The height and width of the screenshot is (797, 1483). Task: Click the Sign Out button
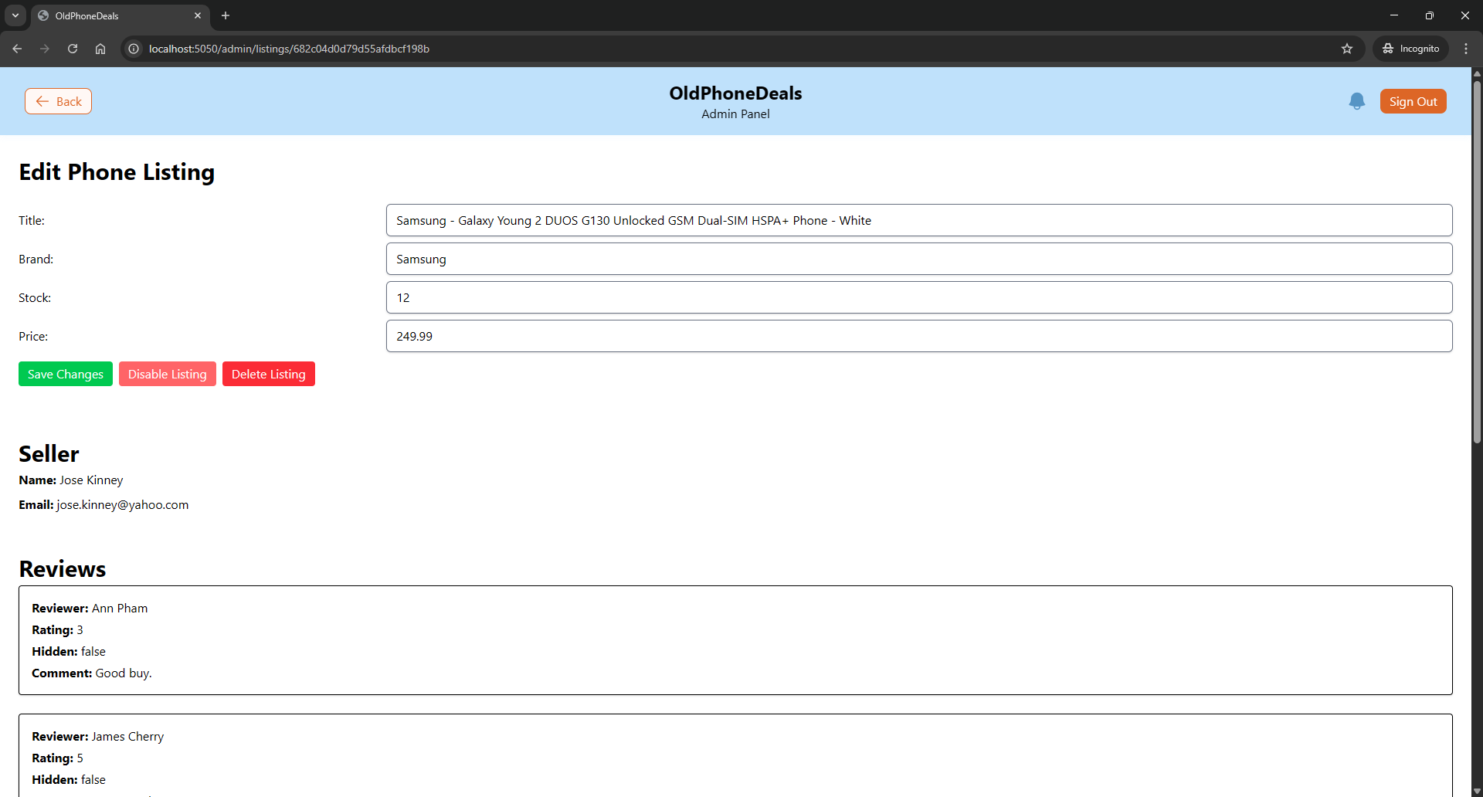[1413, 101]
